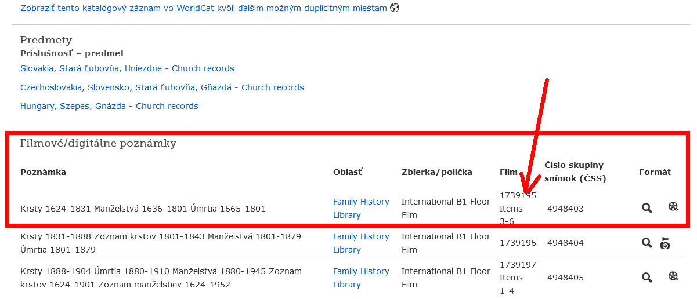Click the film reel icon for film 1739195
The width and height of the screenshot is (697, 299).
(x=673, y=206)
